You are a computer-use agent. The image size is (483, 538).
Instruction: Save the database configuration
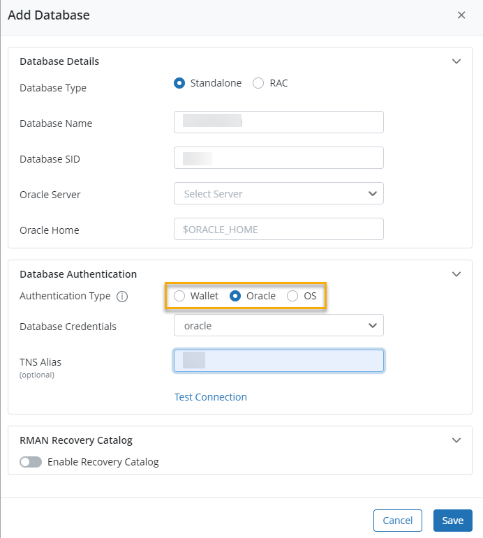click(x=452, y=521)
